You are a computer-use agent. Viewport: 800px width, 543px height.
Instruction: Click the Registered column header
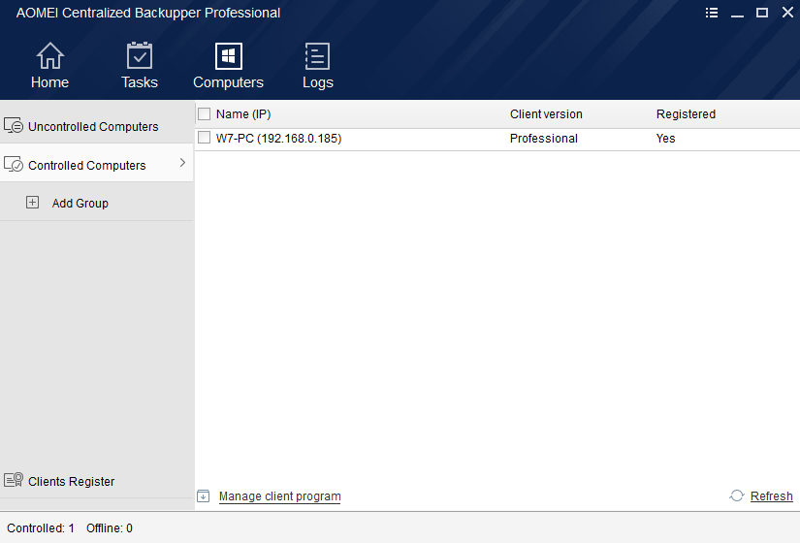tap(686, 113)
